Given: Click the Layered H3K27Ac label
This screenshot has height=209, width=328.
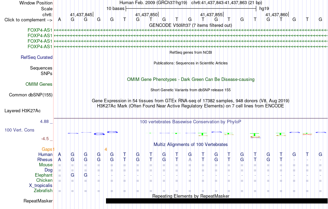Looking at the screenshot, I should (22, 111).
